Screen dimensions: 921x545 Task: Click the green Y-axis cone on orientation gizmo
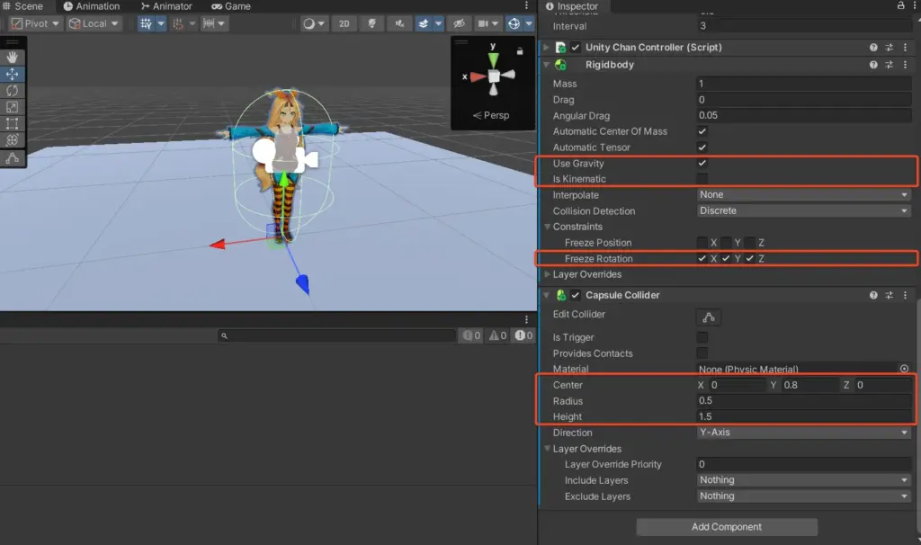[x=494, y=60]
